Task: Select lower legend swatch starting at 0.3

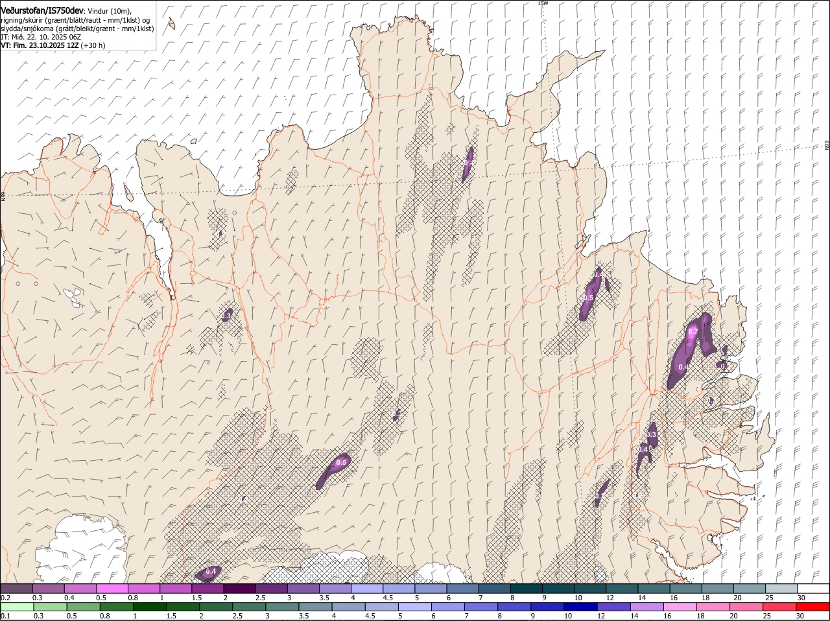Action: click(x=50, y=607)
